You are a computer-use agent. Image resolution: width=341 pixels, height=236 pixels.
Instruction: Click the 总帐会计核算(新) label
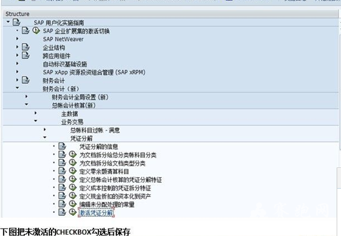click(73, 105)
